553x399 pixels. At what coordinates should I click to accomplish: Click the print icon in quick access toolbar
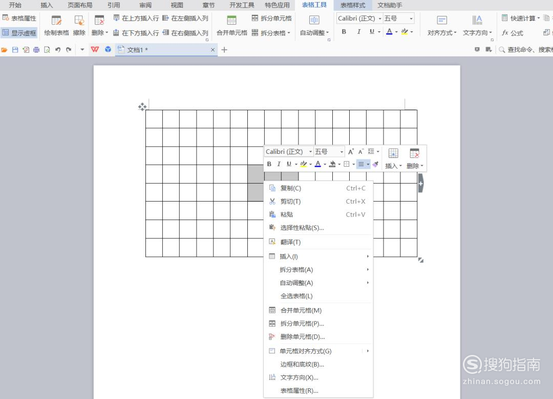(x=36, y=49)
